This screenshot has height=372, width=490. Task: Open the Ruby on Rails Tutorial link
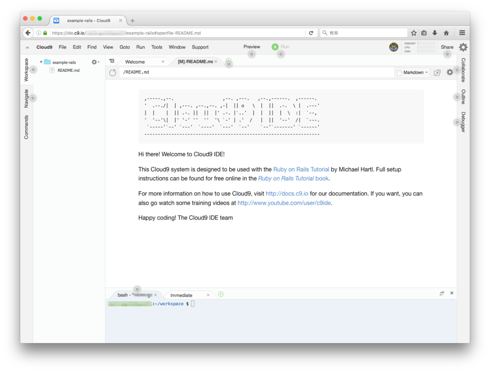[301, 169]
